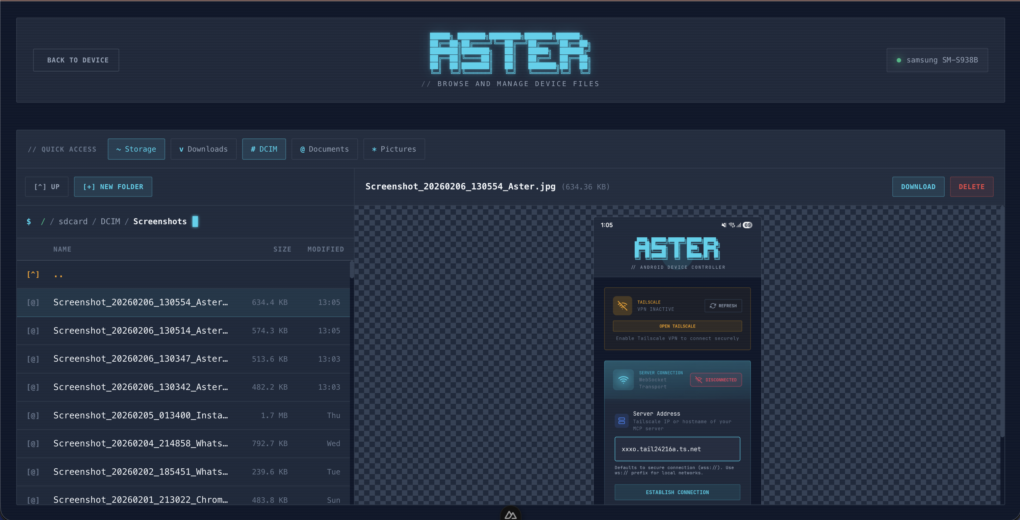Open the Downloads quick access shortcut

tap(204, 149)
